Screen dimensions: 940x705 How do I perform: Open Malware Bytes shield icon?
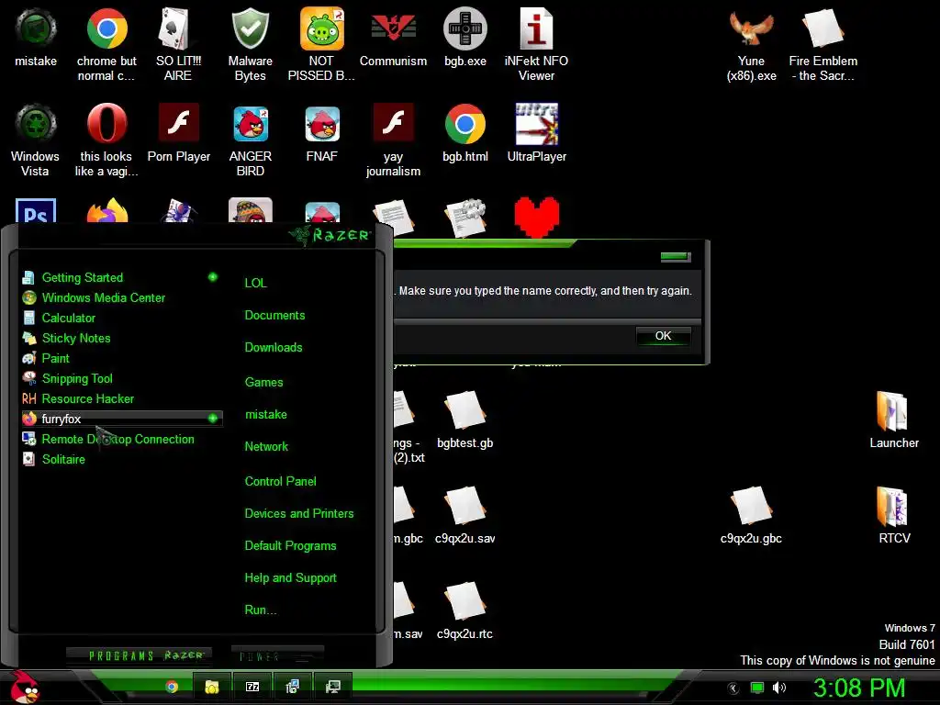[250, 28]
